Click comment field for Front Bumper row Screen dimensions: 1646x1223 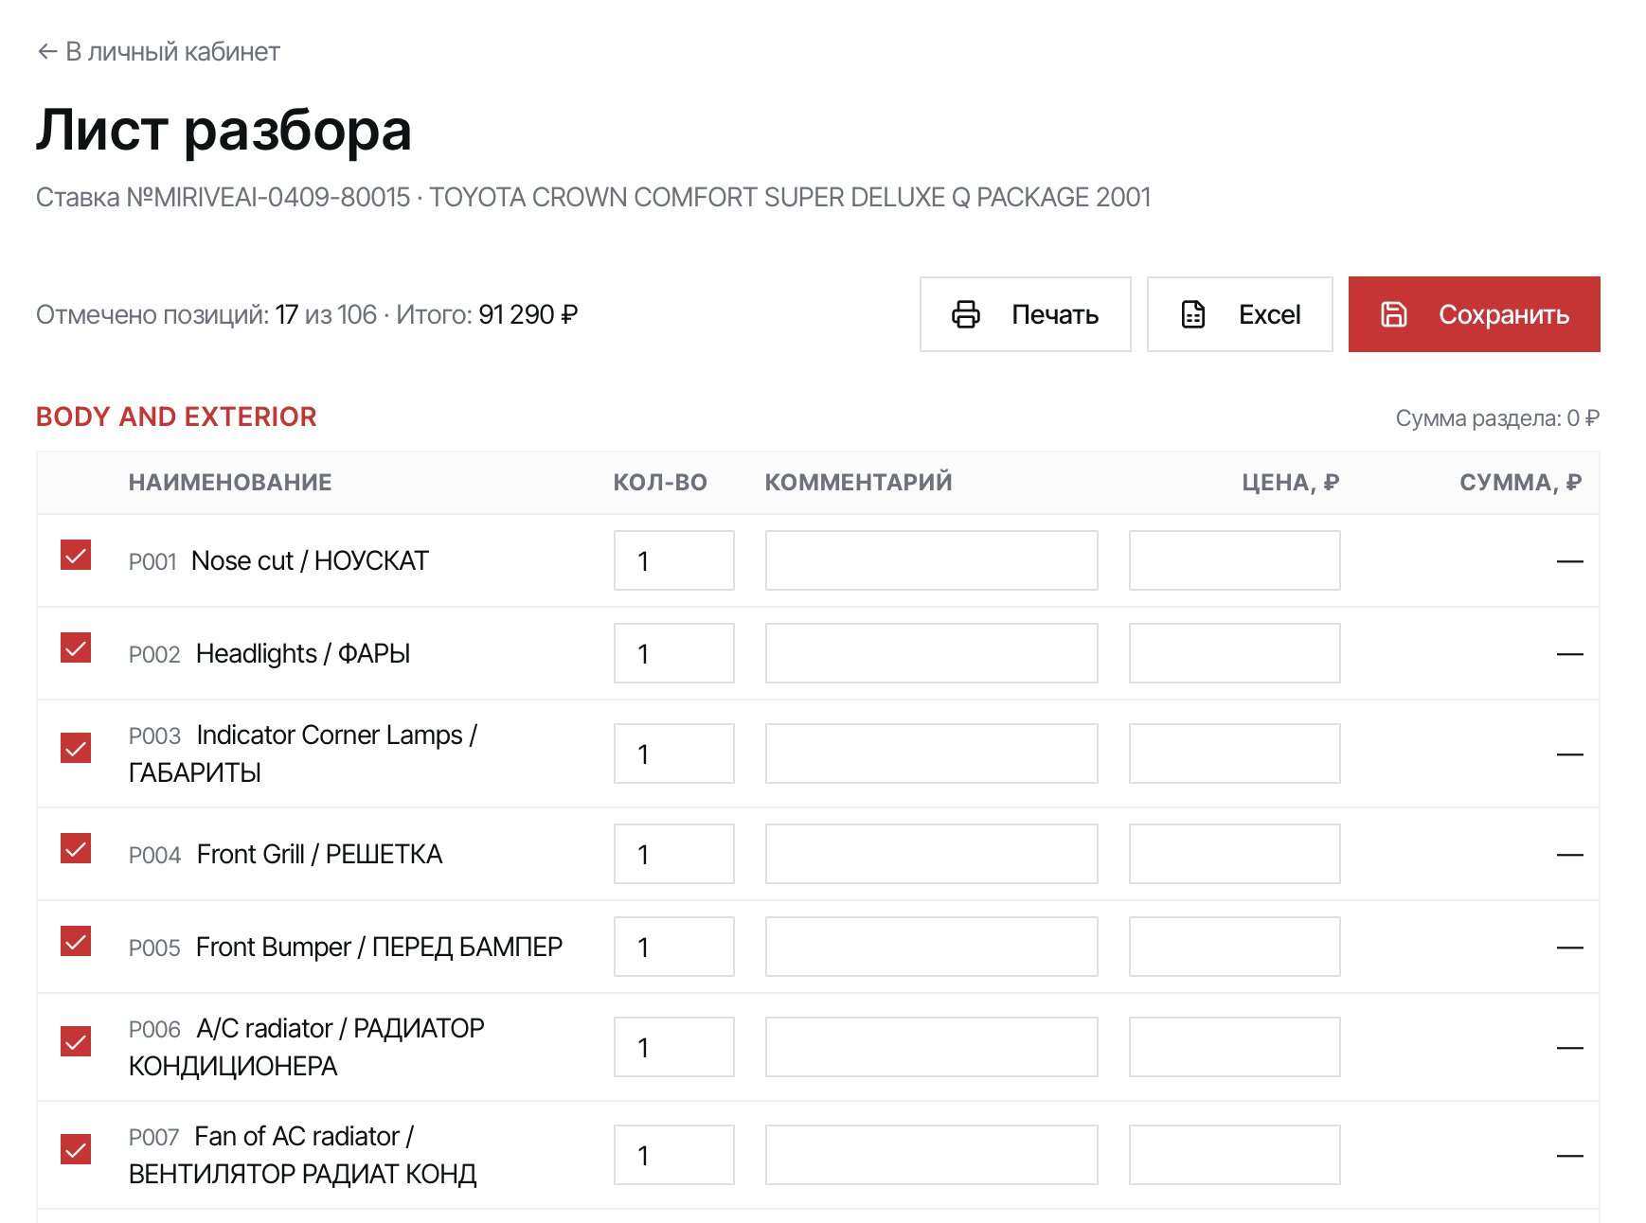pyautogui.click(x=932, y=947)
